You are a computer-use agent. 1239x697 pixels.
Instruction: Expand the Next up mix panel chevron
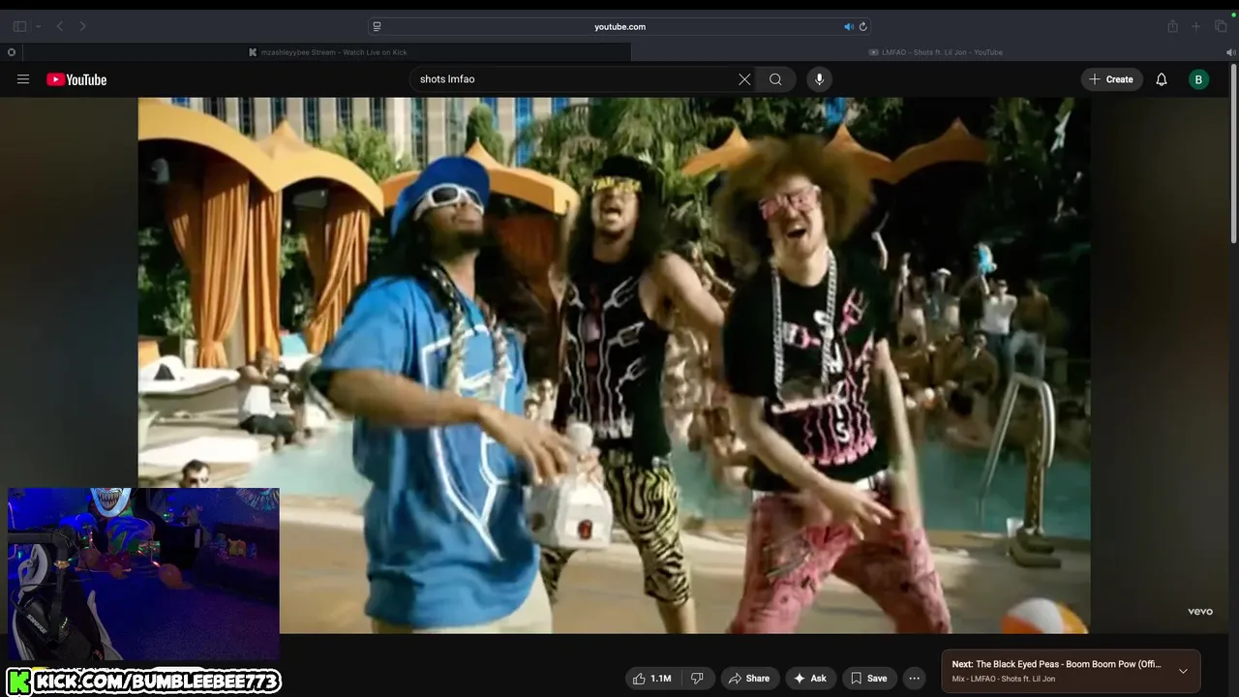coord(1183,671)
